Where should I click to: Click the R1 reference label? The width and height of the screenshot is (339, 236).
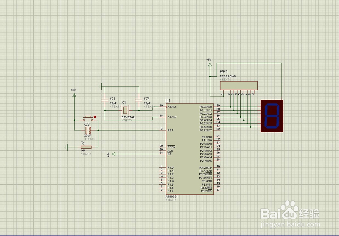(x=83, y=143)
